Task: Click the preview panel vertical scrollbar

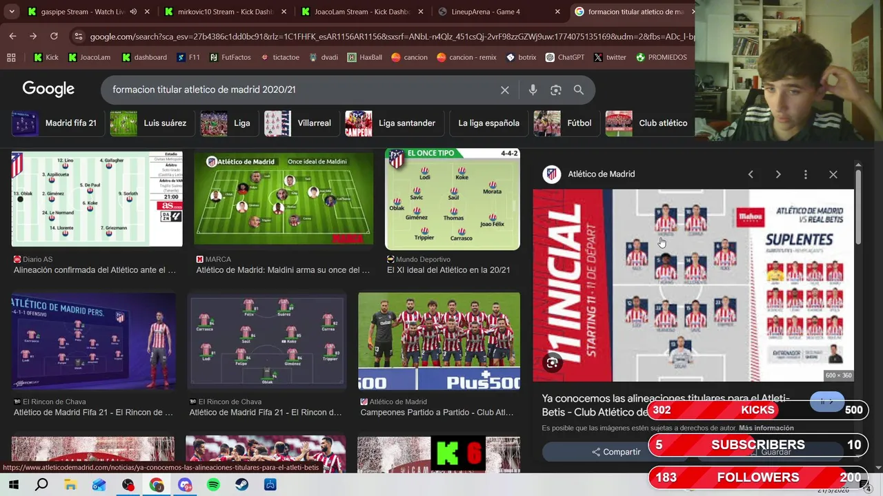Action: pyautogui.click(x=857, y=207)
